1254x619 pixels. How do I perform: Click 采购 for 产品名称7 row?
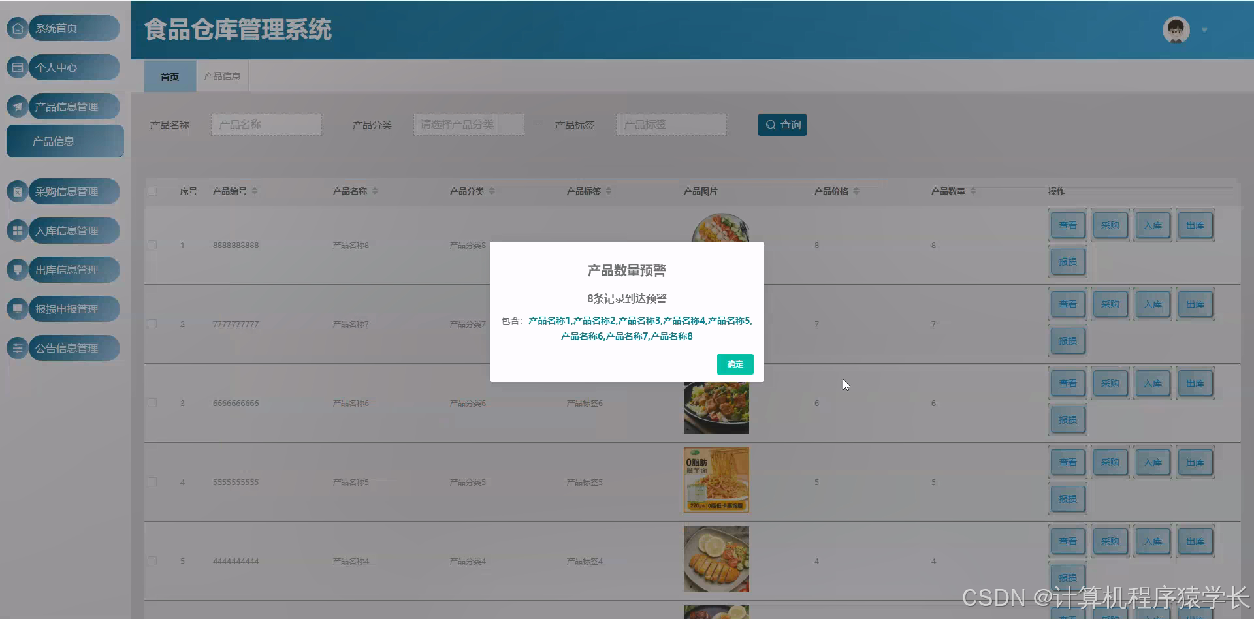(x=1110, y=304)
